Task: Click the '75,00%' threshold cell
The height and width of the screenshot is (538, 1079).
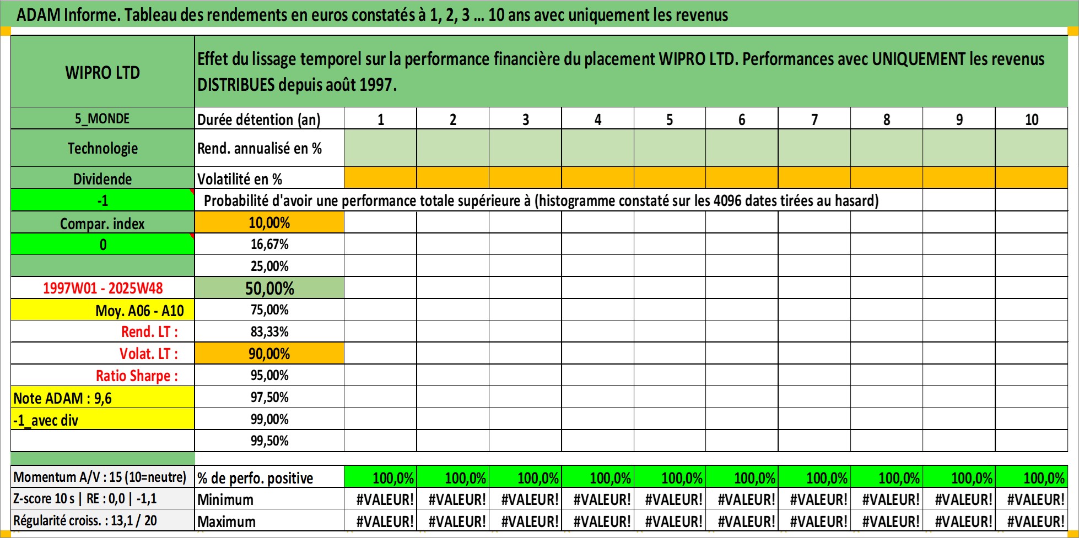Action: click(x=269, y=309)
